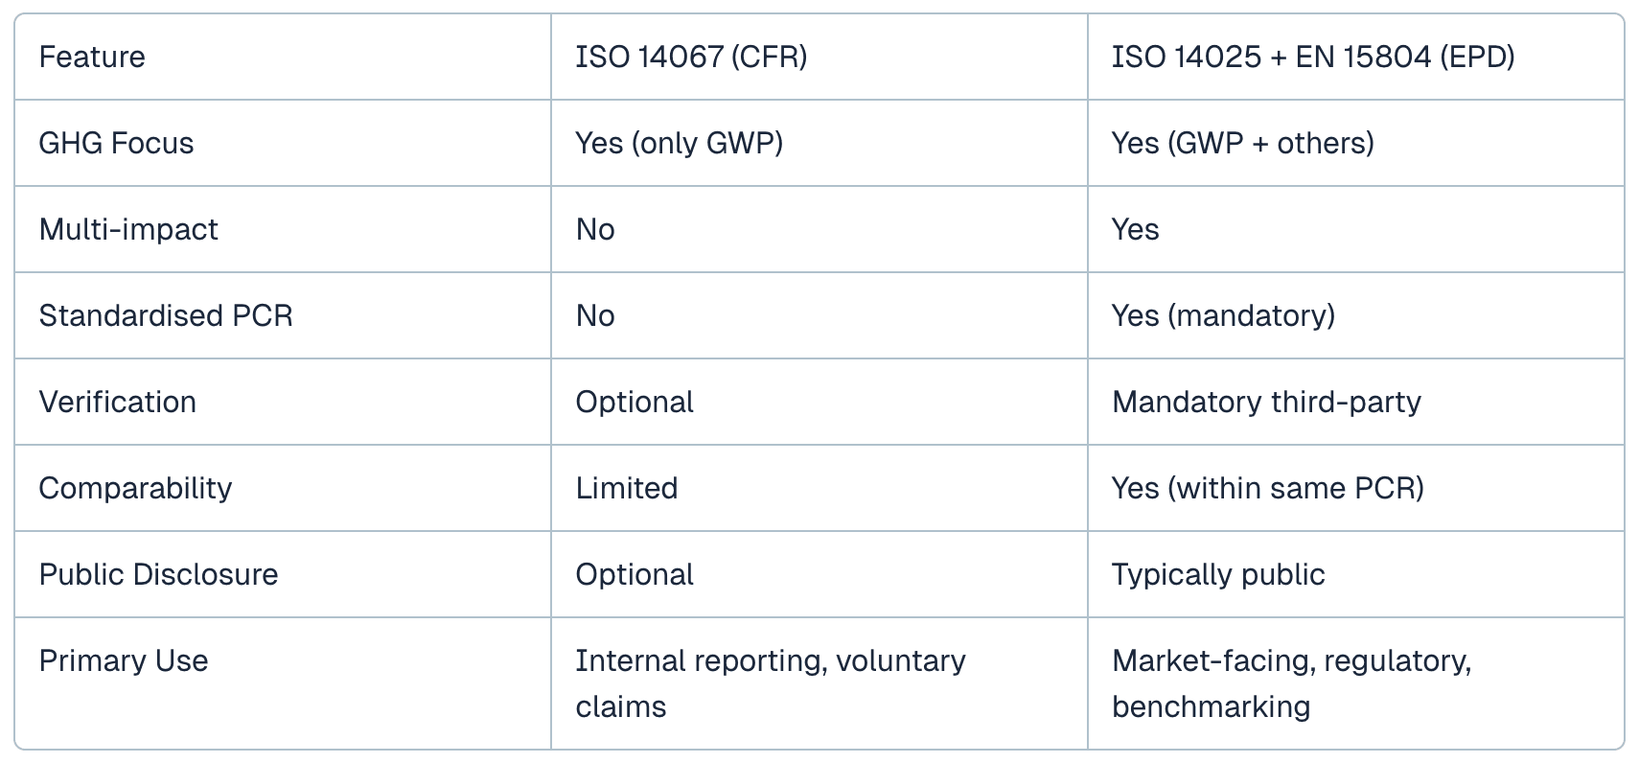Image resolution: width=1639 pixels, height=763 pixels.
Task: Select the "Multi-impact" row label
Action: coord(128,229)
